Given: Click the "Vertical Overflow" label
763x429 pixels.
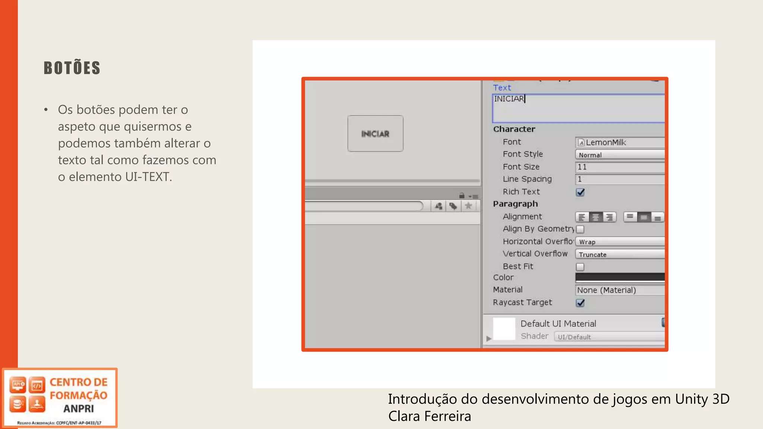Looking at the screenshot, I should click(535, 254).
